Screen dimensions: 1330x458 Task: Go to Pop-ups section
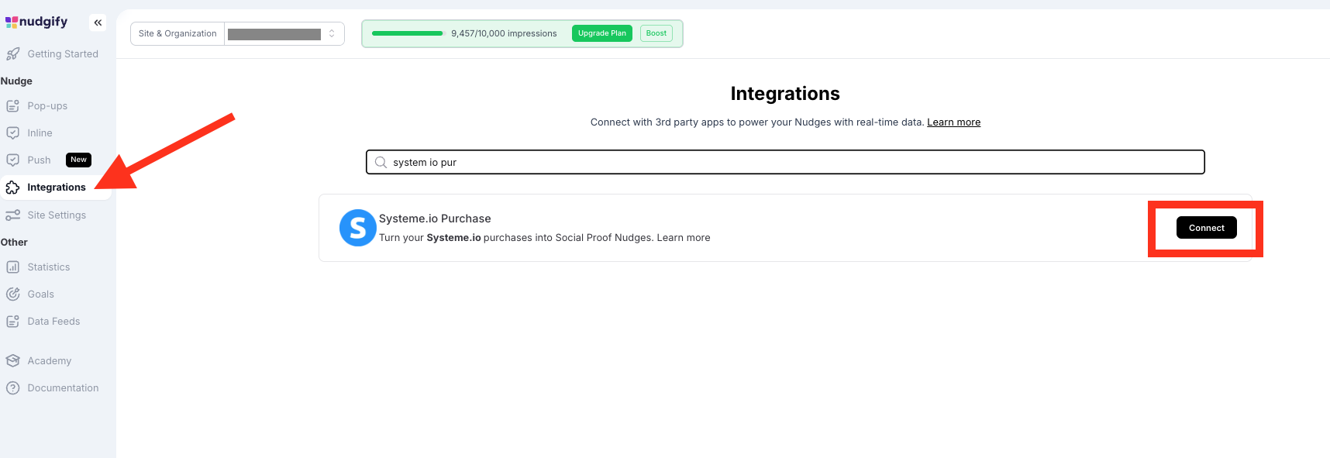47,106
